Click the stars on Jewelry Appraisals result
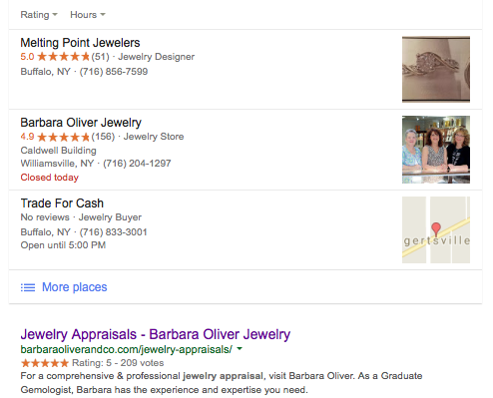This screenshot has width=493, height=398. click(x=45, y=363)
